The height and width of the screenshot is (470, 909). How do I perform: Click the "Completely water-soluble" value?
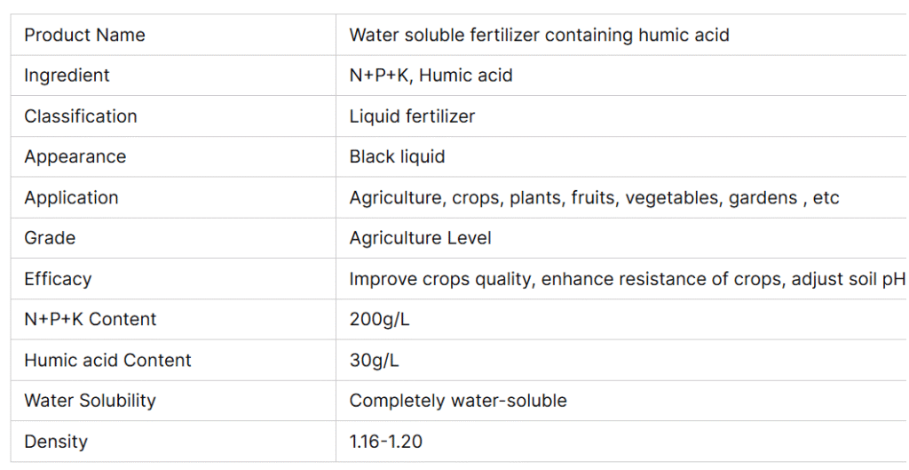457,401
